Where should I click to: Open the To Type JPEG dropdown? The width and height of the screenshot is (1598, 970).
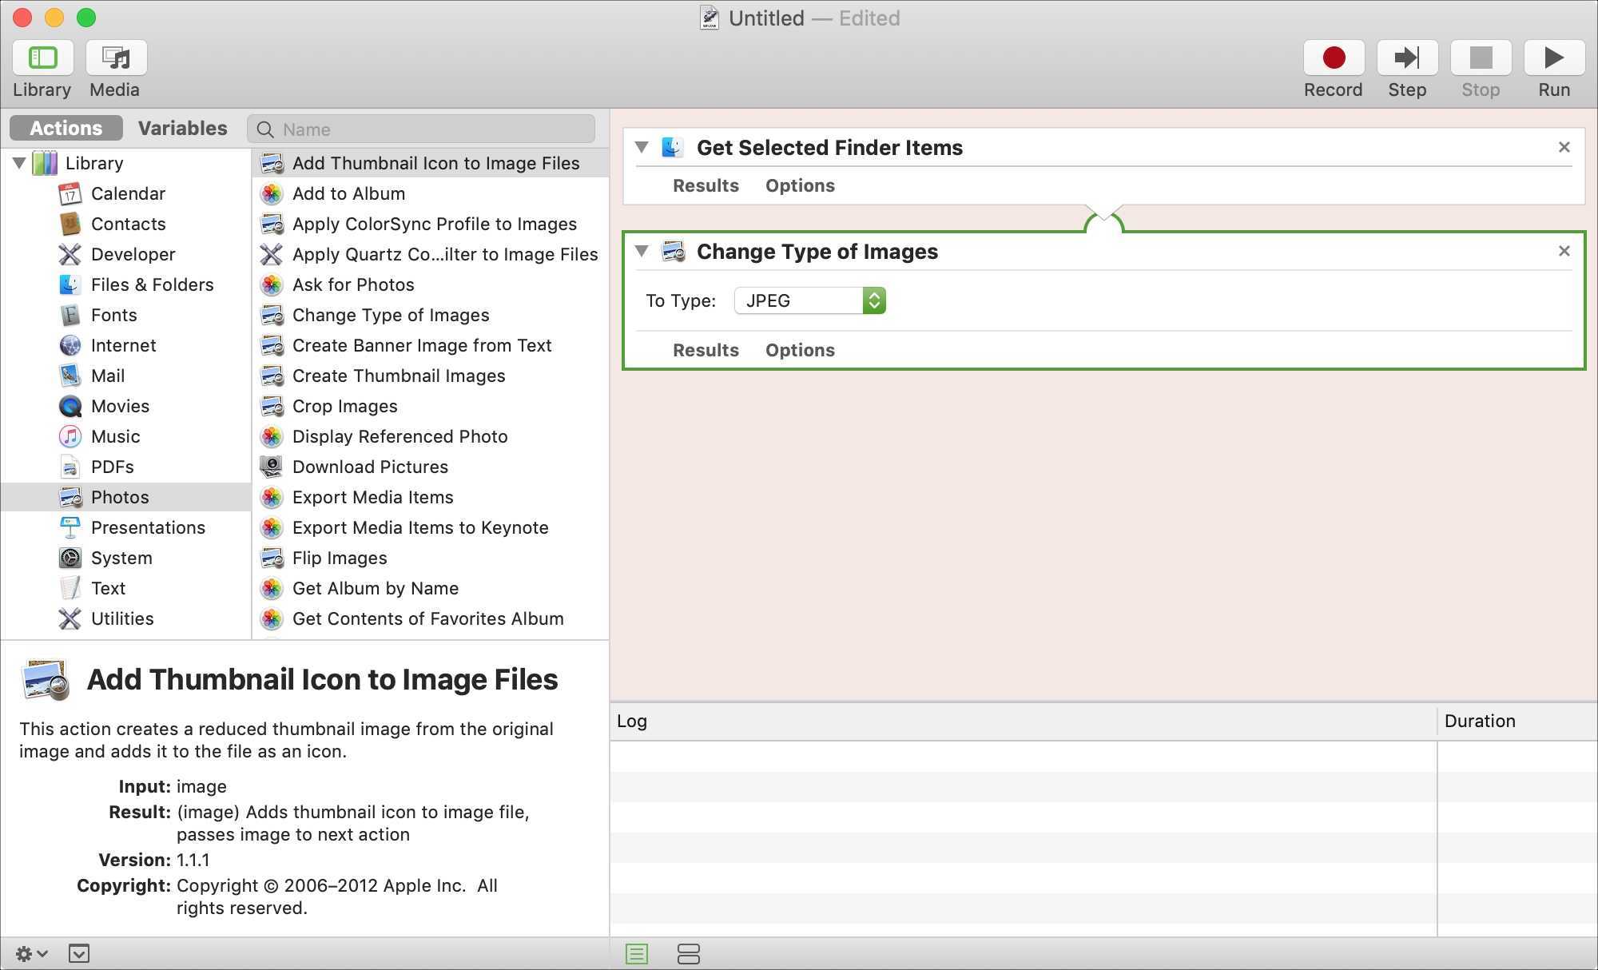[x=809, y=300]
